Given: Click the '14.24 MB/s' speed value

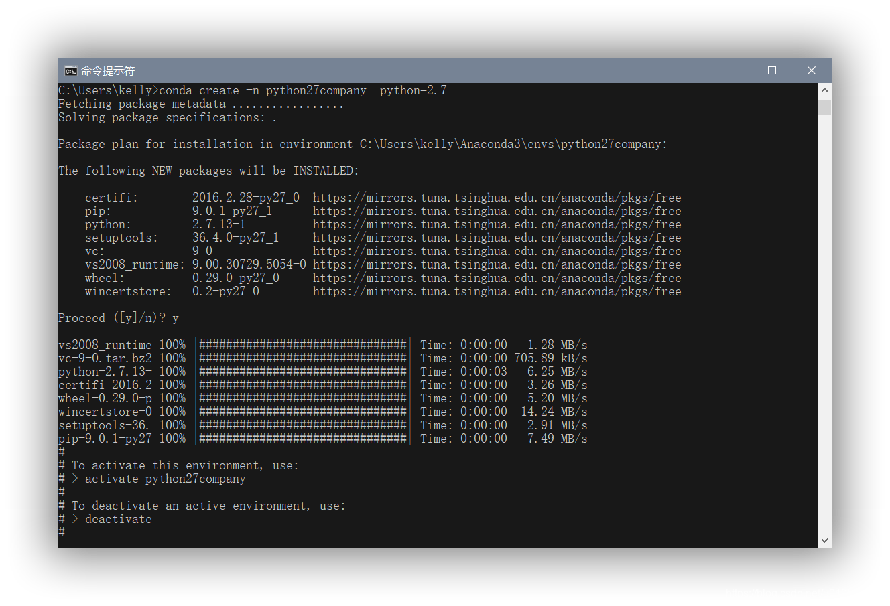Looking at the screenshot, I should point(554,412).
